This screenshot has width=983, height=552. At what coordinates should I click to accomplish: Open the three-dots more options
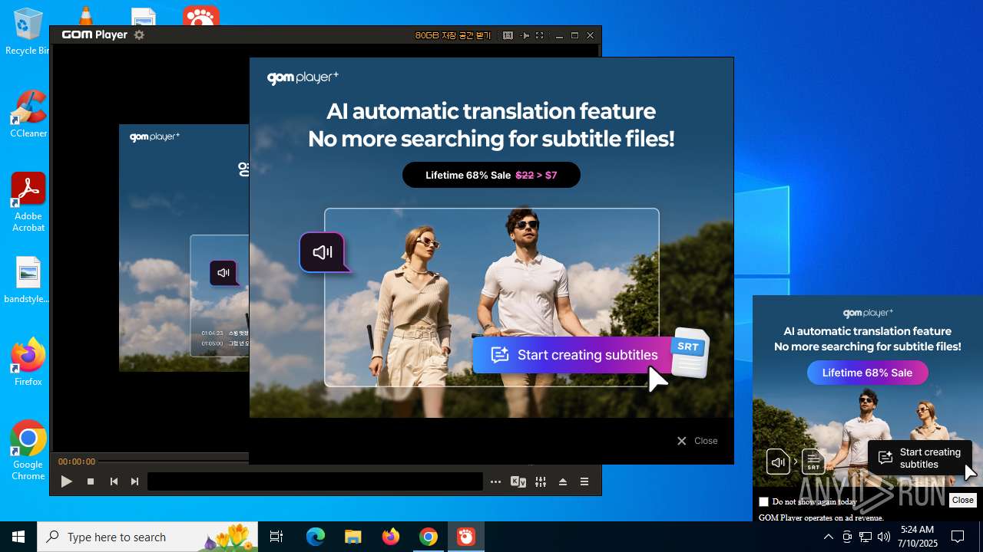tap(496, 481)
